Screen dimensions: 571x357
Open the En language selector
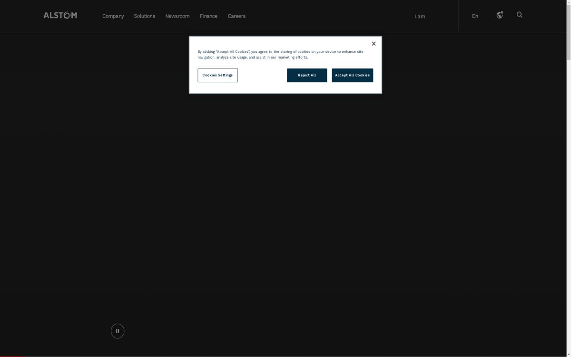click(x=475, y=16)
